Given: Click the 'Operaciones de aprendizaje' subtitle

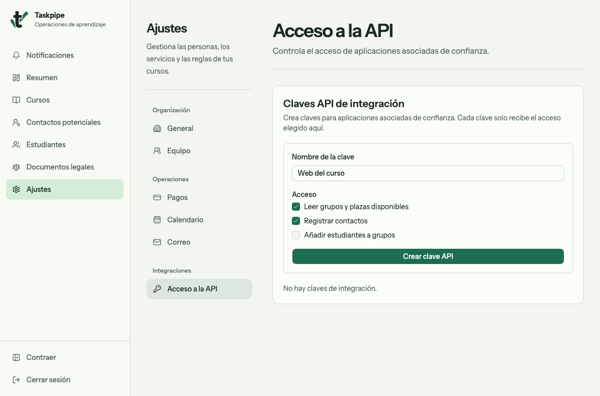Looking at the screenshot, I should click(70, 24).
